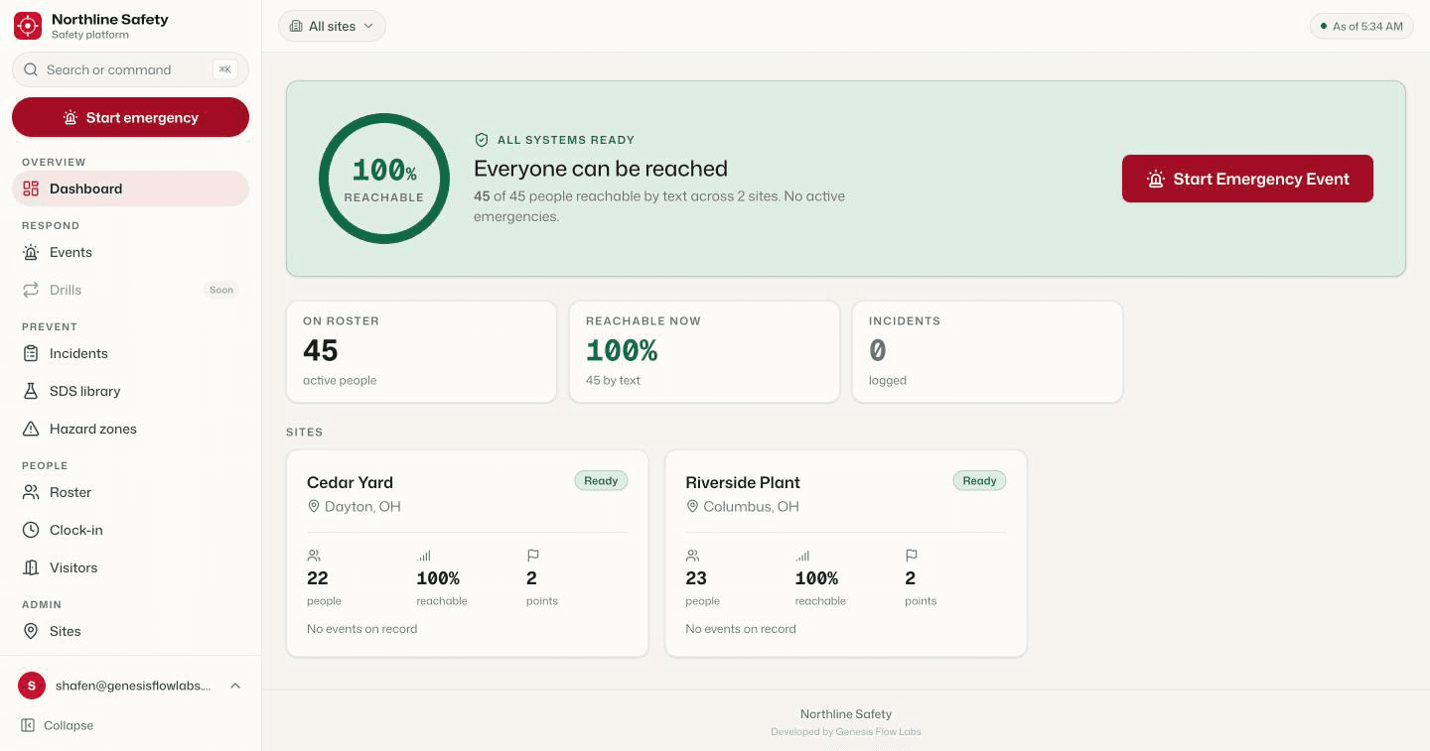Click the Hazard zones warning triangle icon
1430x751 pixels.
tap(31, 429)
